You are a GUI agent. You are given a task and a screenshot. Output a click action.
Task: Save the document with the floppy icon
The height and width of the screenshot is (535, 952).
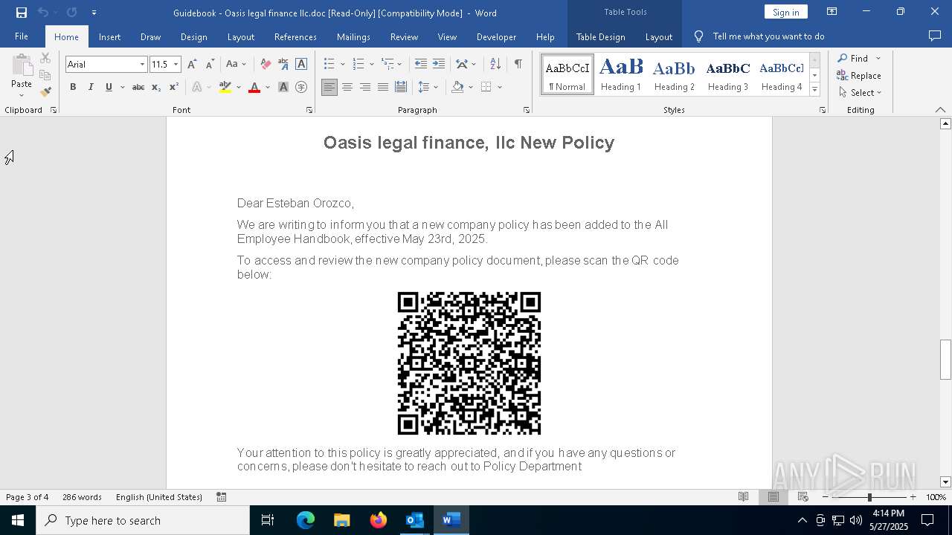pyautogui.click(x=22, y=13)
